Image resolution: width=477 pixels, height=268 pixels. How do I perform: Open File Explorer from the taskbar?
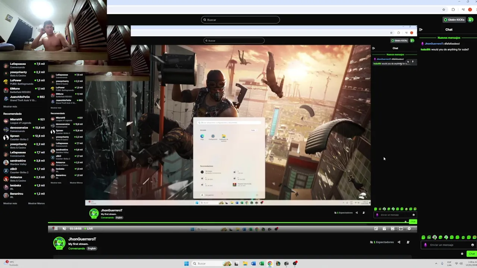coord(245,264)
